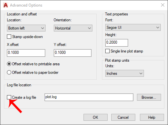Click the Text properties group label

[117, 14]
